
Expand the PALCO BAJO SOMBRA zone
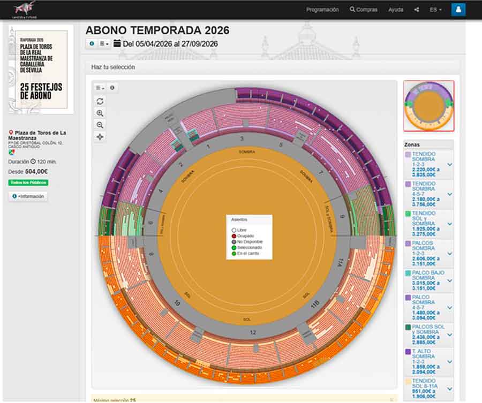[x=449, y=279]
